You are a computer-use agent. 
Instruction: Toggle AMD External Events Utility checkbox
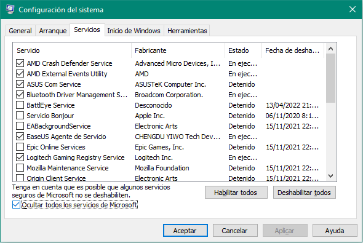pyautogui.click(x=20, y=74)
